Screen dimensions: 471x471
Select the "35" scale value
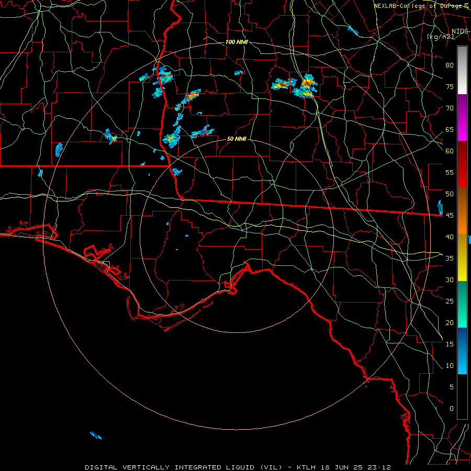point(450,259)
